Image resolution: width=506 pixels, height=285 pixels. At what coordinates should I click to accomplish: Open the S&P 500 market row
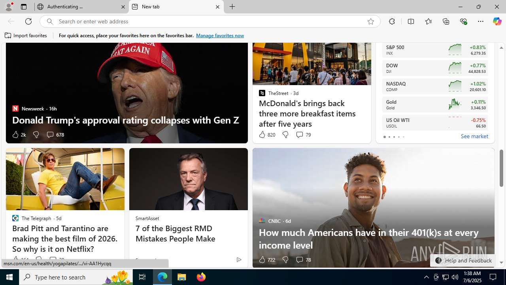pos(435,50)
